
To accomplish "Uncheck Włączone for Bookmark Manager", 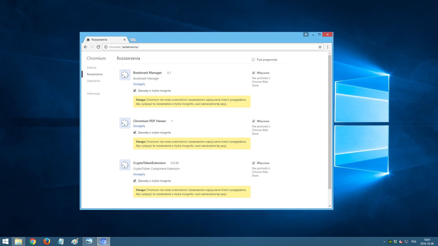I will pos(254,73).
